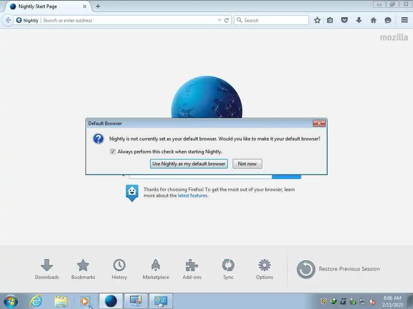Click the muted volume tray icon
413x309 pixels.
click(x=372, y=302)
